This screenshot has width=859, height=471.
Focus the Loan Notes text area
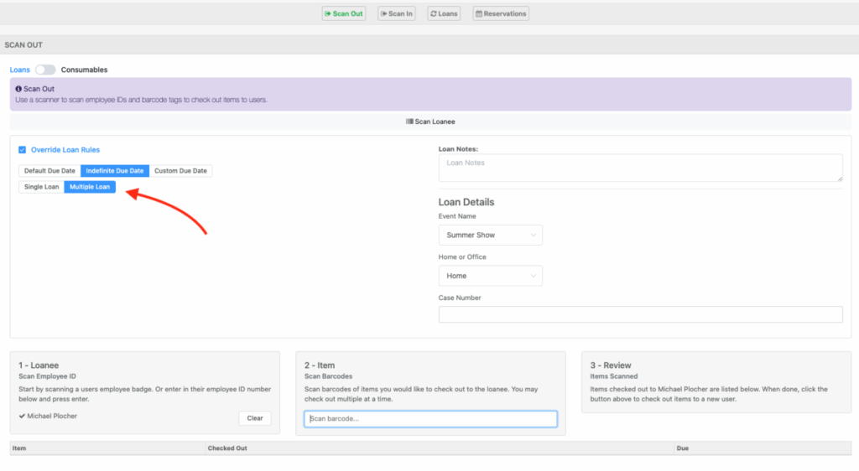coord(640,168)
